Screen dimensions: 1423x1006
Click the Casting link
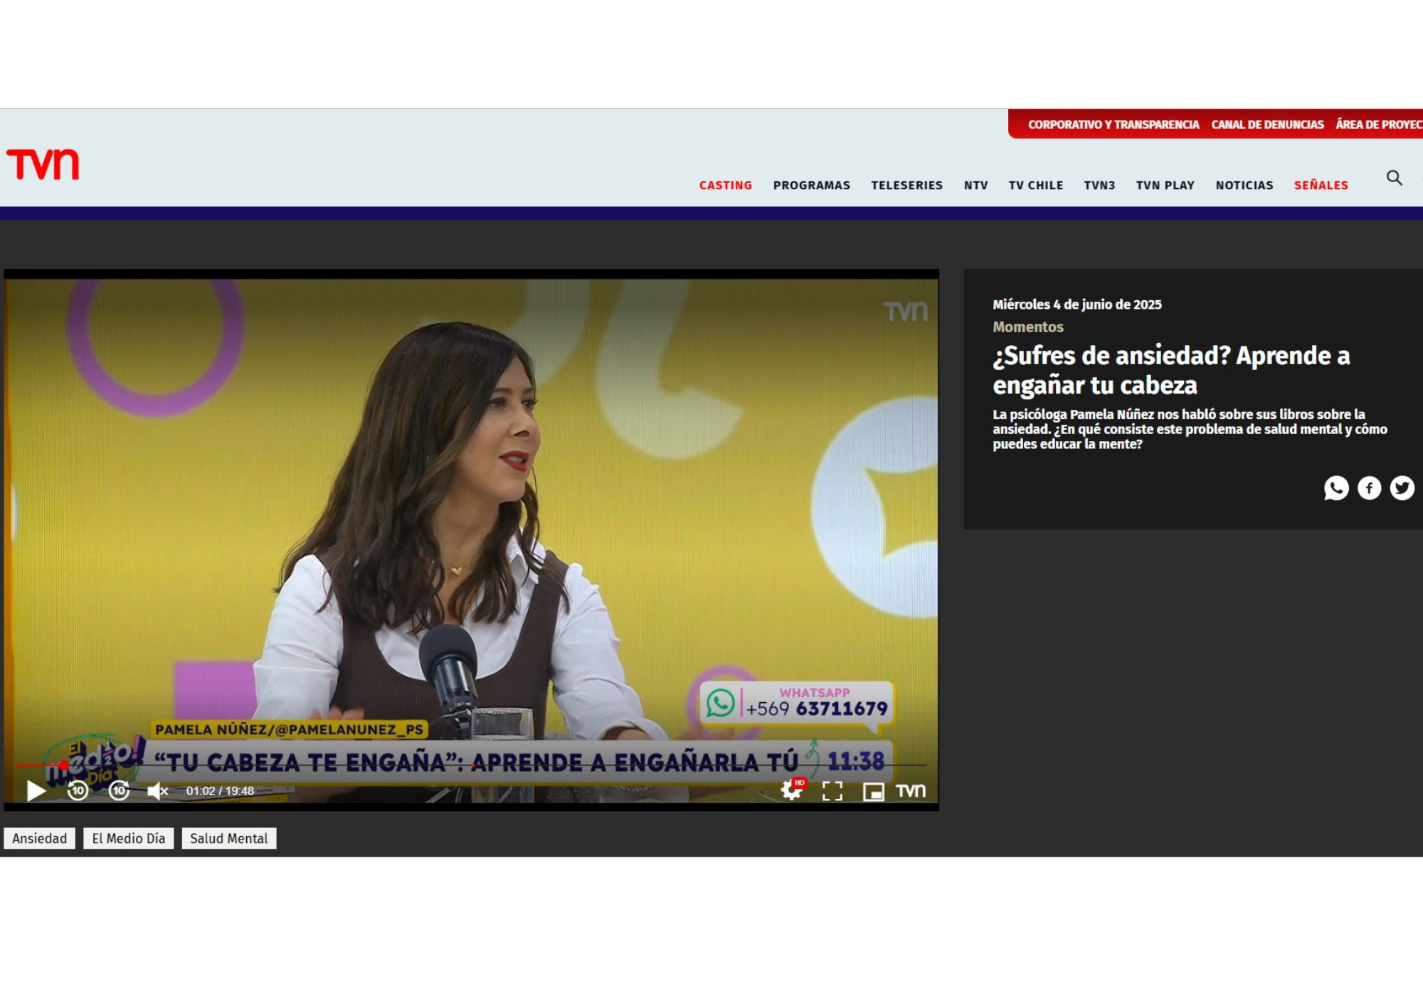point(725,185)
